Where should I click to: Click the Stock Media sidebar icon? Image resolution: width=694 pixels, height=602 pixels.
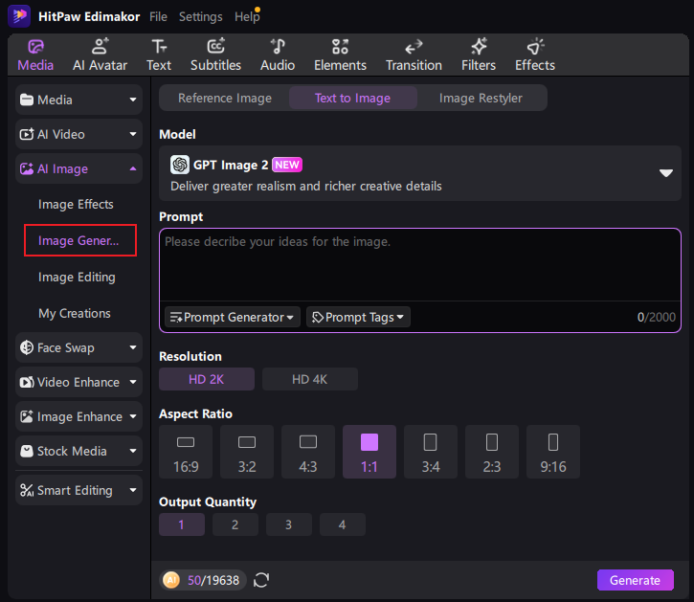27,451
